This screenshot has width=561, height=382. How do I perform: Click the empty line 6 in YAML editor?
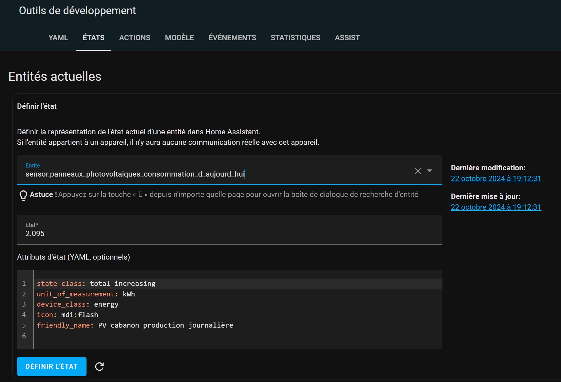[x=238, y=336]
